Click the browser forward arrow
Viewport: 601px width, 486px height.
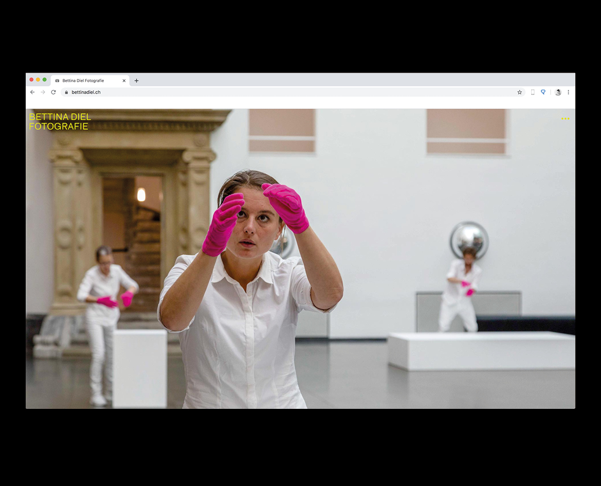tap(43, 92)
